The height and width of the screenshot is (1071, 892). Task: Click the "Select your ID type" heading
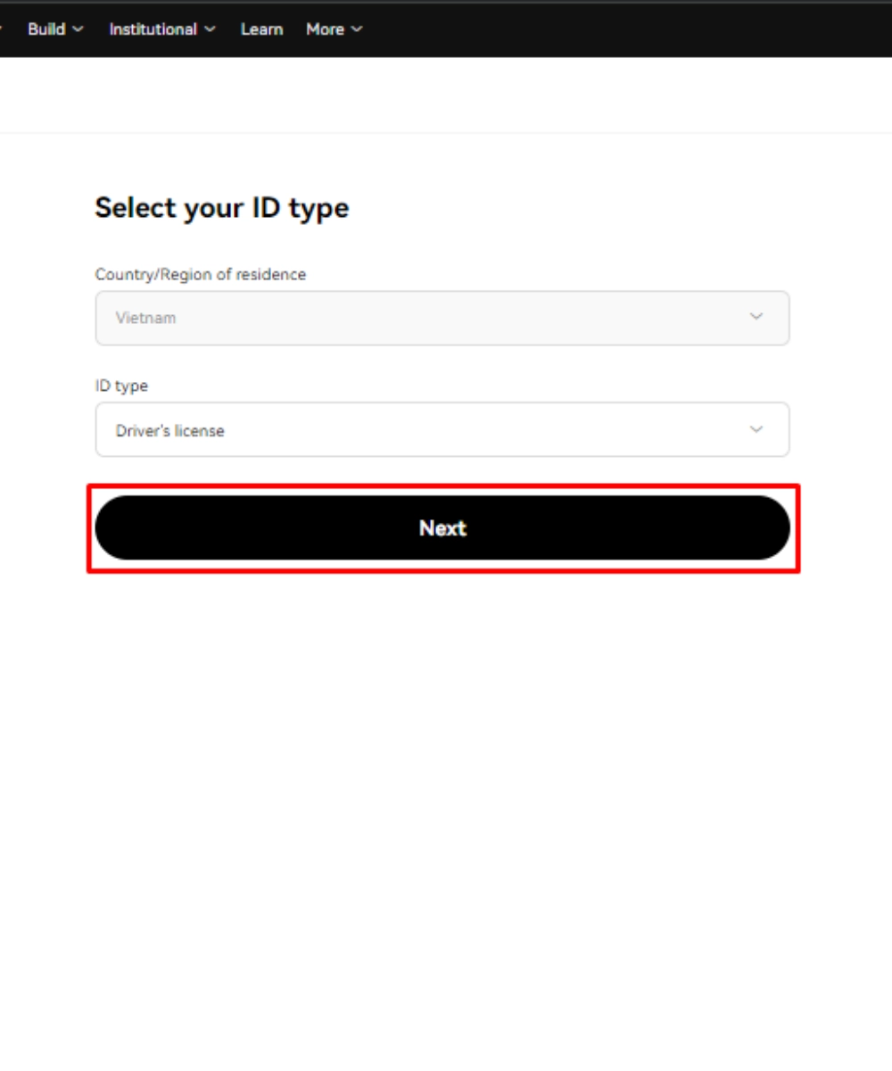[x=222, y=208]
